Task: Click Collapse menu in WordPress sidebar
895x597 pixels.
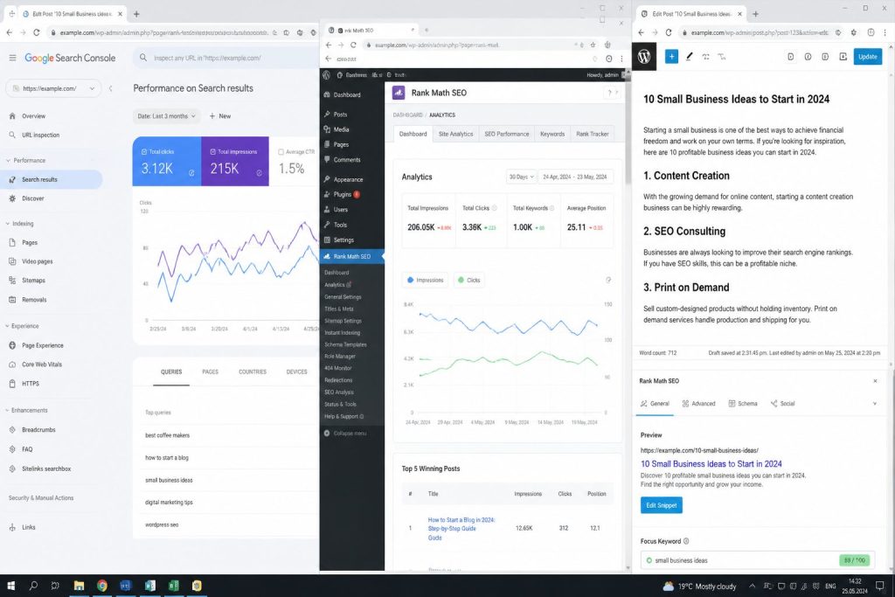Action: (x=345, y=434)
